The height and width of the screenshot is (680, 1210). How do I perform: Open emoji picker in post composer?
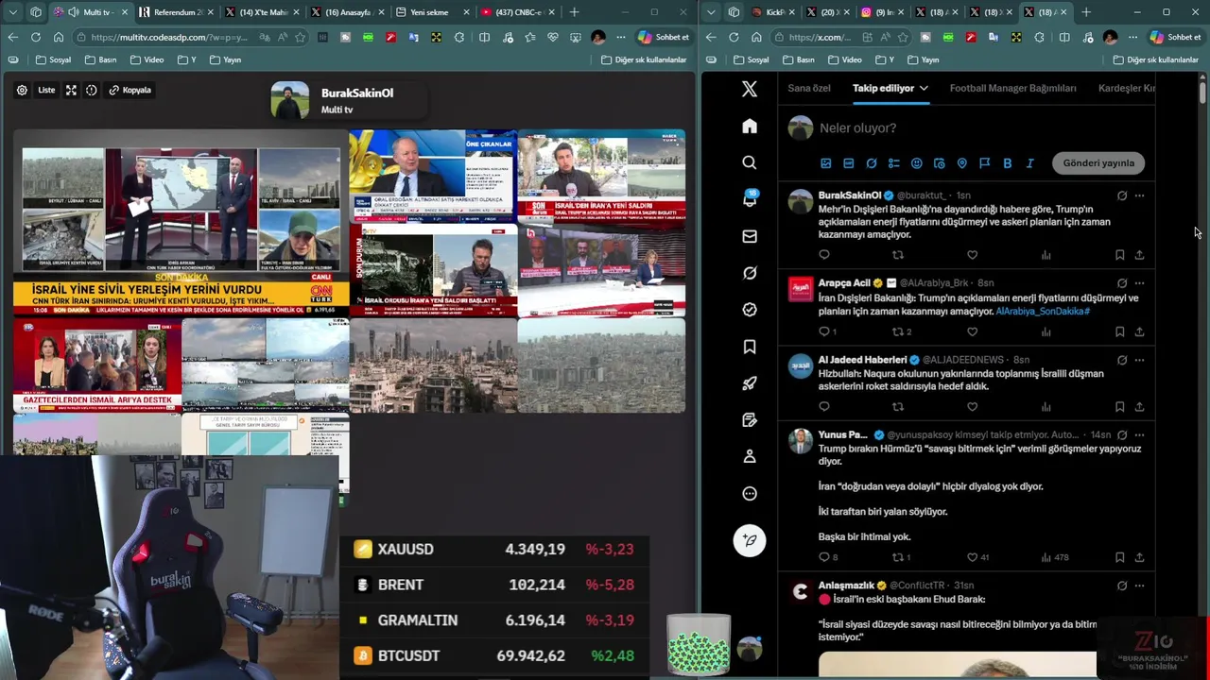click(916, 163)
